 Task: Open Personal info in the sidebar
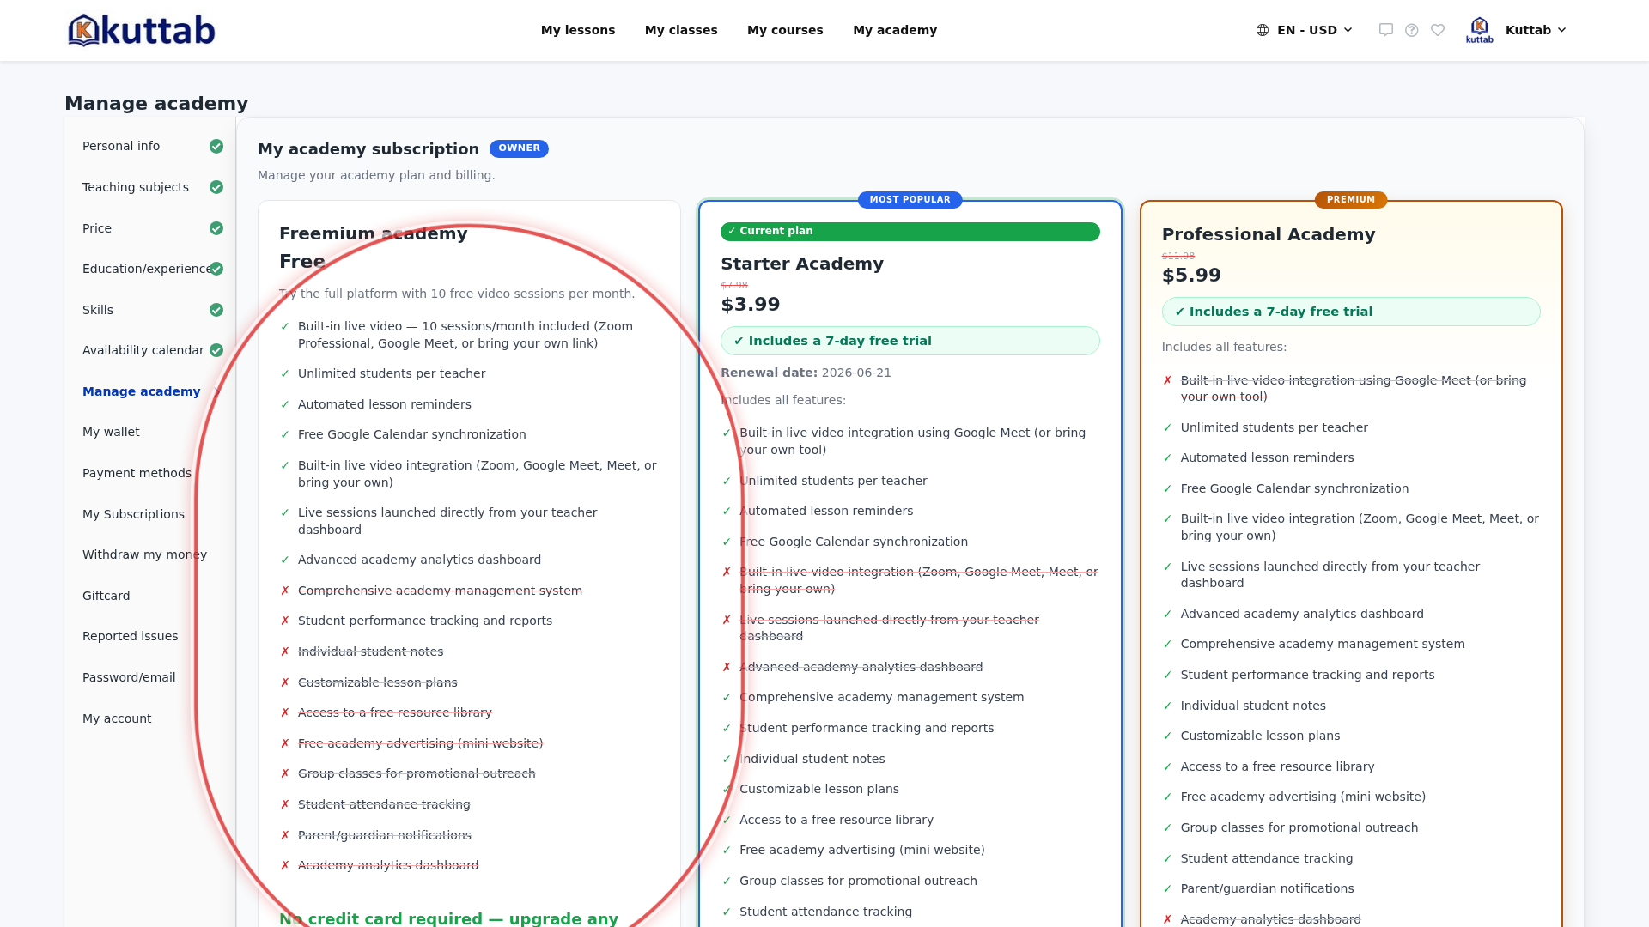121,147
